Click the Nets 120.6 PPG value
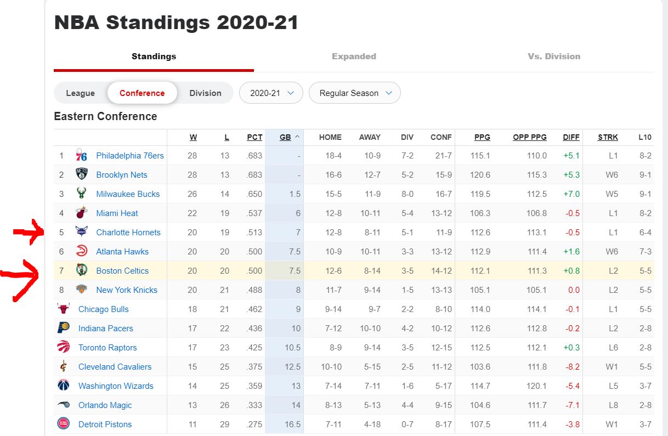Image resolution: width=668 pixels, height=436 pixels. (480, 175)
